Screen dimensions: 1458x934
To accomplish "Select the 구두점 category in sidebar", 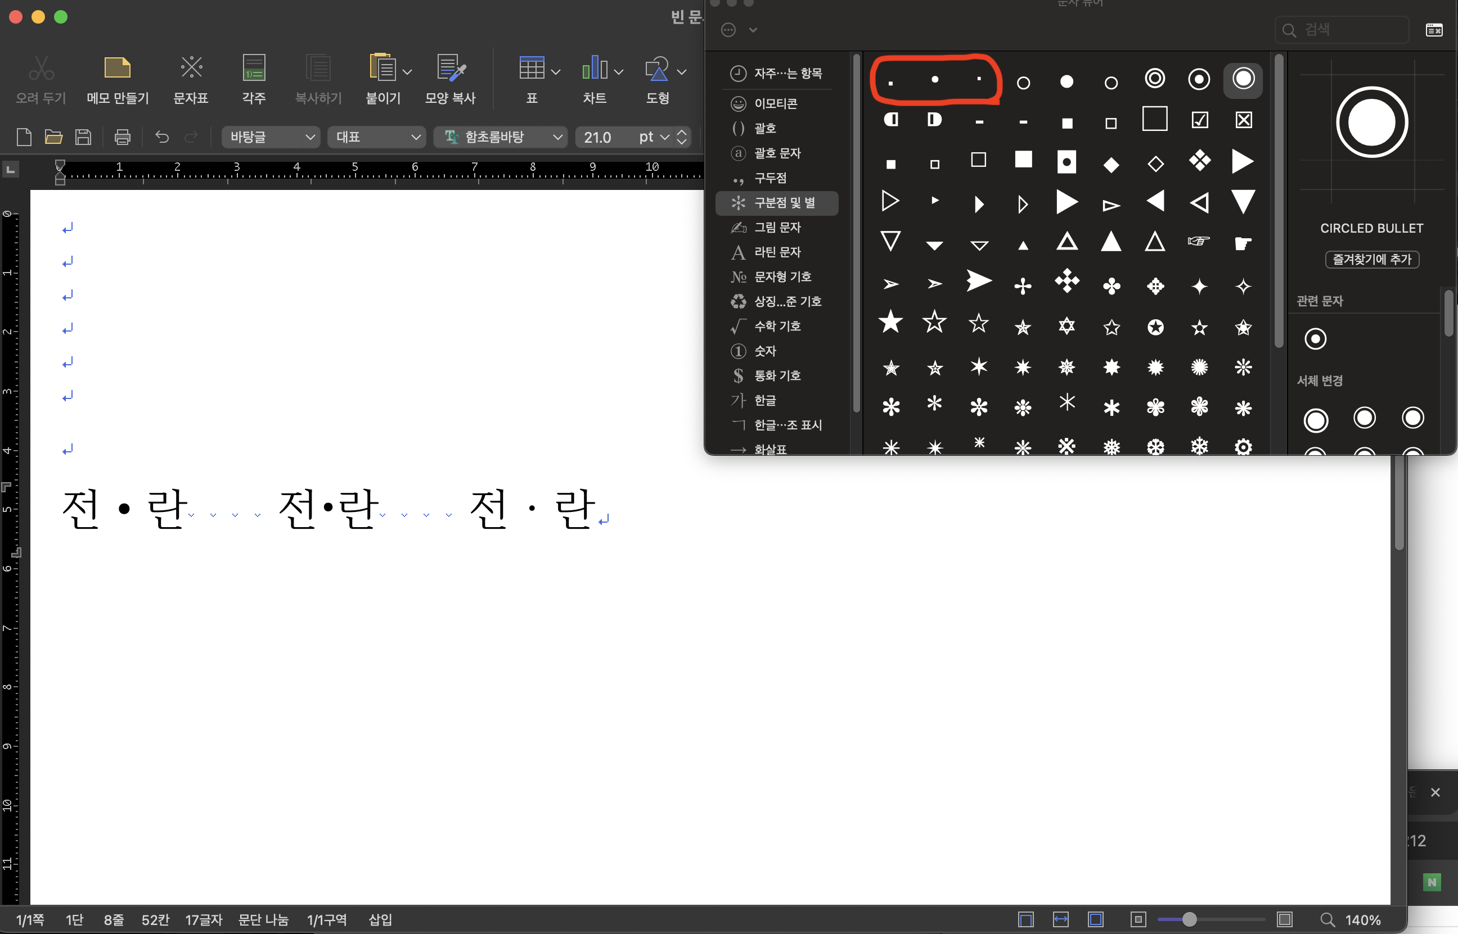I will tap(769, 178).
